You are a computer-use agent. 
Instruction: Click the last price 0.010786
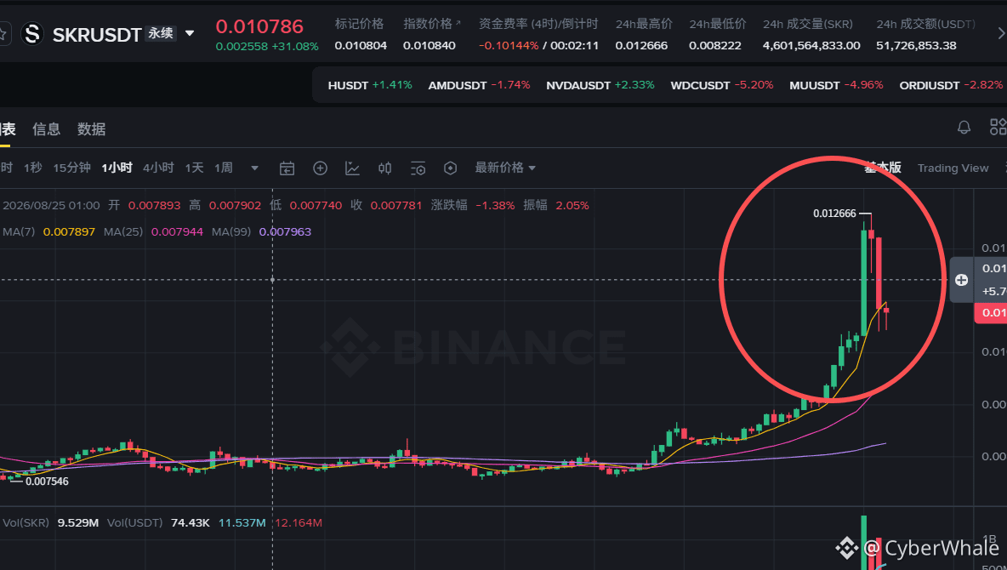pyautogui.click(x=259, y=26)
